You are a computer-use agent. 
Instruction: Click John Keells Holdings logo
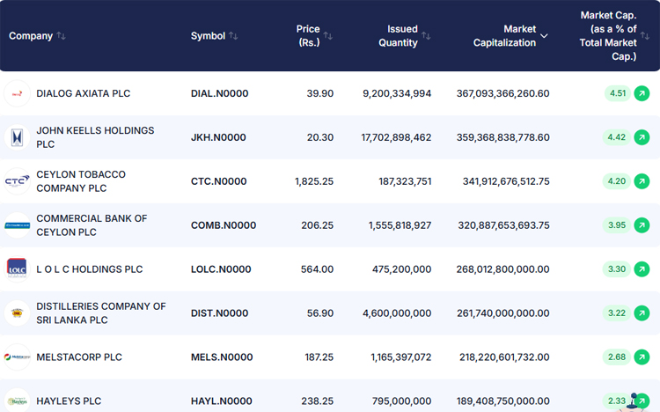click(17, 137)
